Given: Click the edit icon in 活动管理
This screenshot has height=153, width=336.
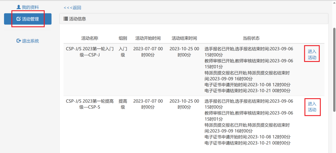Looking at the screenshot, I should (18, 19).
